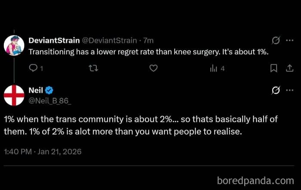Open the three-dot menu on Neil's tweet
Image resolution: width=301 pixels, height=190 pixels.
(289, 90)
